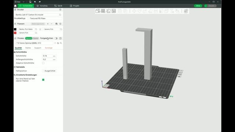Select the Cut tool in 3D toolbar
The width and height of the screenshot is (235, 132).
click(x=156, y=11)
